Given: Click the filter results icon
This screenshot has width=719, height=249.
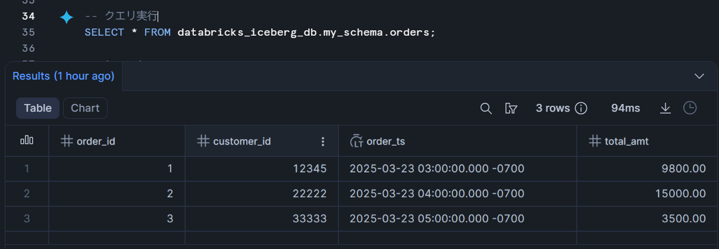Looking at the screenshot, I should [x=511, y=108].
